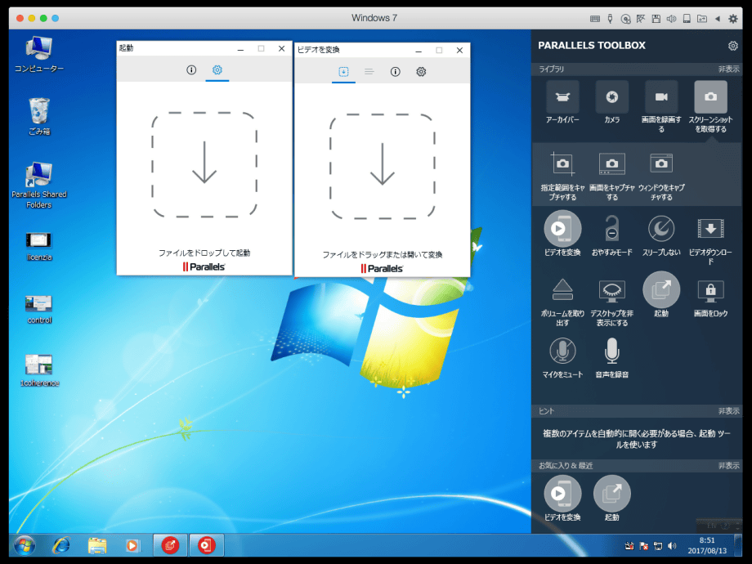The width and height of the screenshot is (752, 564).
Task: Hide the ヒント section
Action: pos(728,411)
